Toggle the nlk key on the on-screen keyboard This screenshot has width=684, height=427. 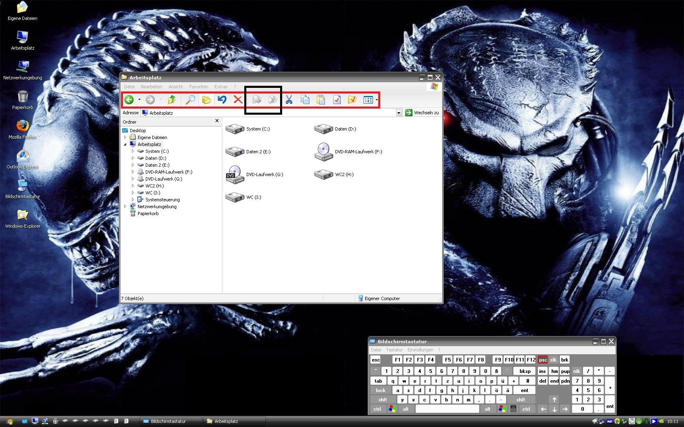point(577,371)
